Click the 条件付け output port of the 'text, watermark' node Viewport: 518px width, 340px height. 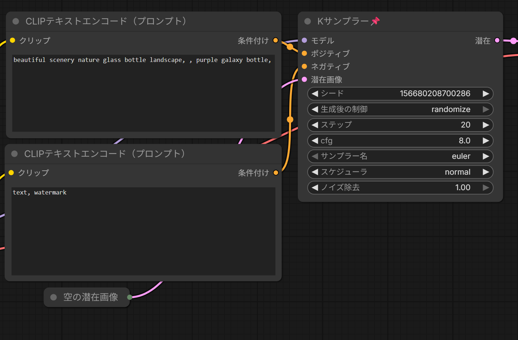click(x=276, y=173)
